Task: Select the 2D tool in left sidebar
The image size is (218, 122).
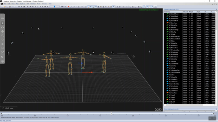Action: coord(3,18)
